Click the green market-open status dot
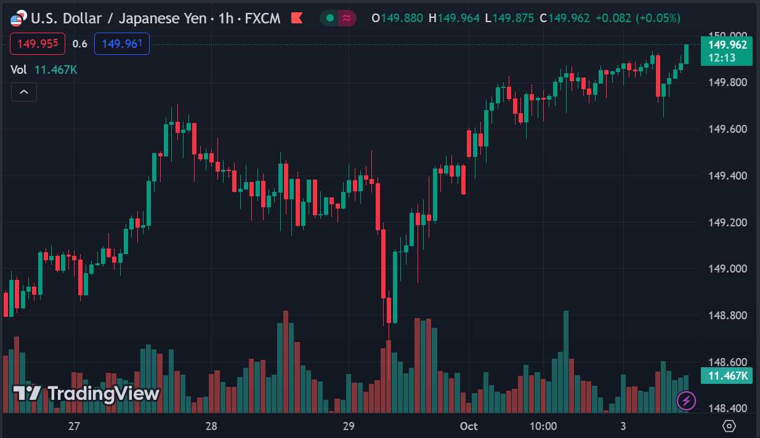 pos(329,18)
